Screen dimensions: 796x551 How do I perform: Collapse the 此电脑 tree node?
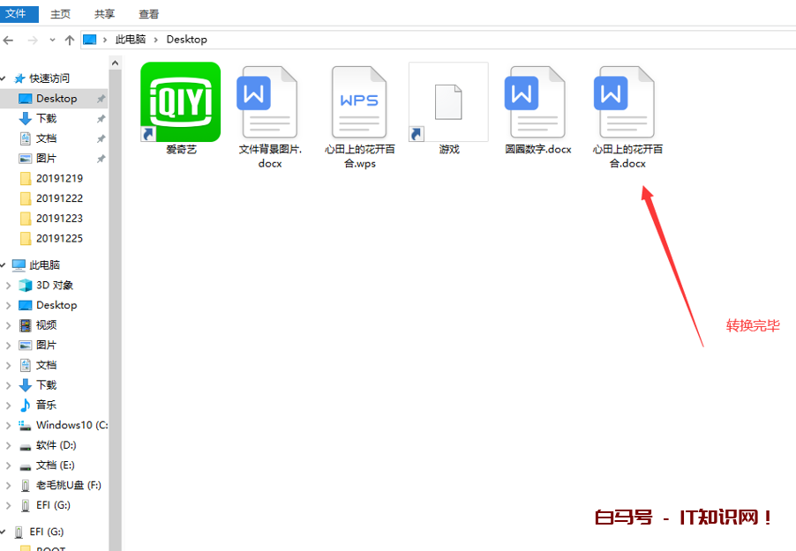click(x=6, y=265)
